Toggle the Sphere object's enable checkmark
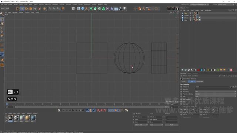 tap(193, 18)
